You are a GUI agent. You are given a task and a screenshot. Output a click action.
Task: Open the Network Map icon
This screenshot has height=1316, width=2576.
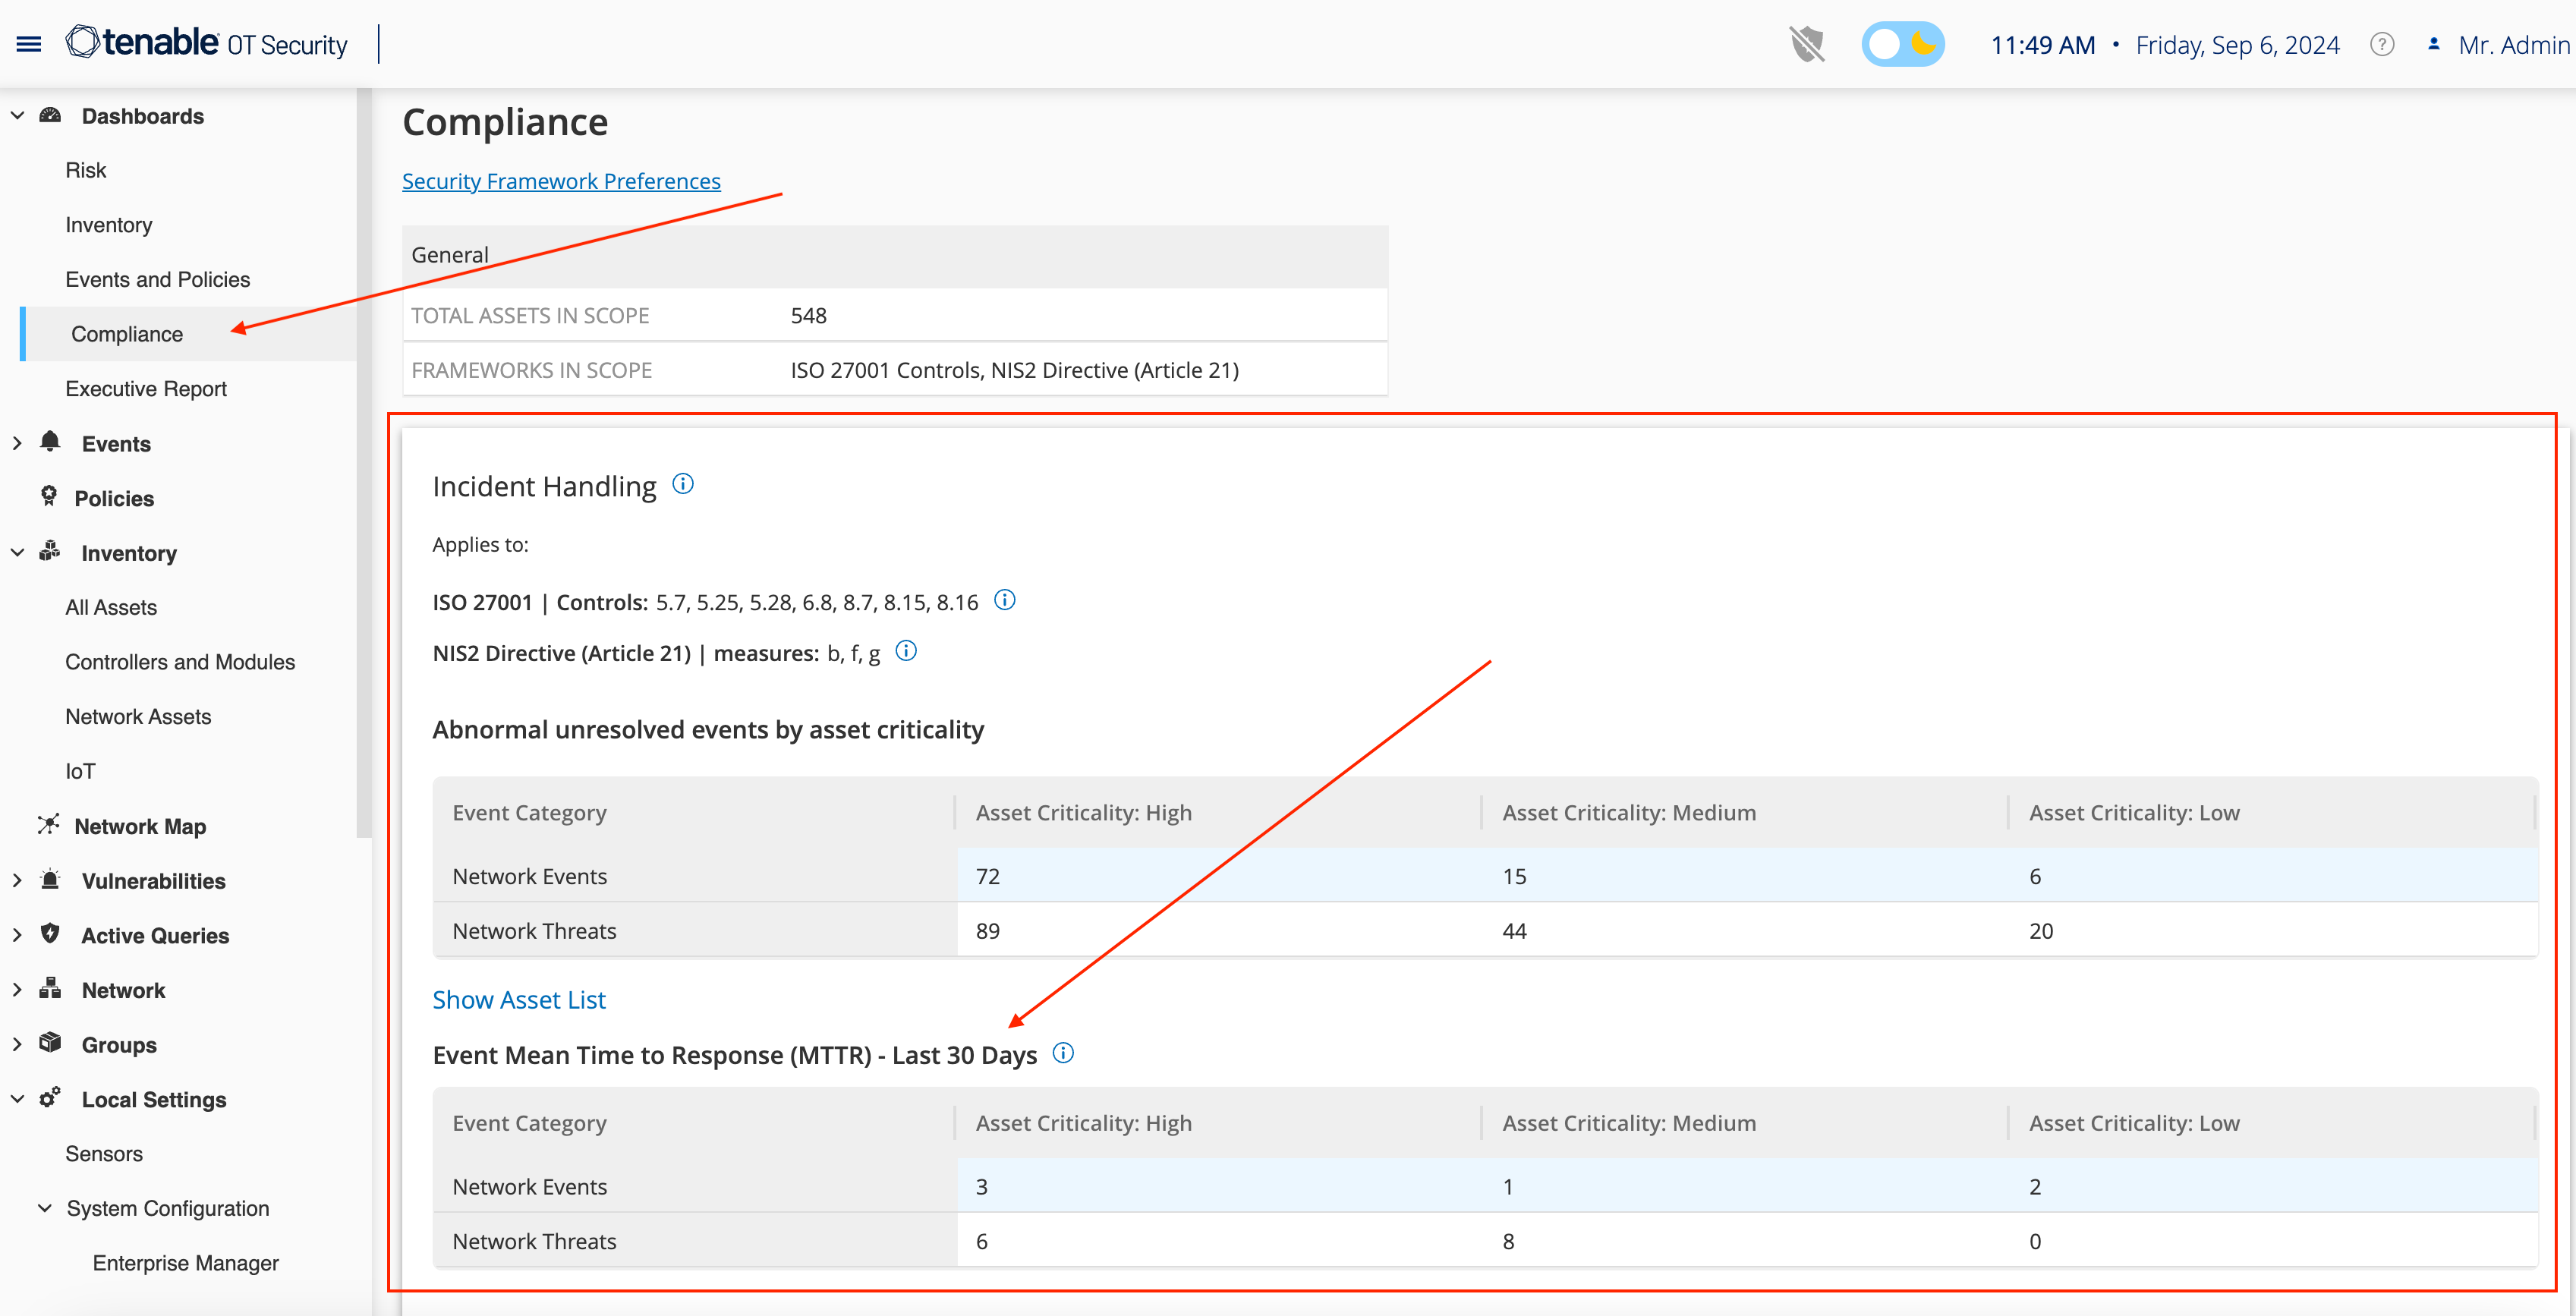(x=49, y=825)
